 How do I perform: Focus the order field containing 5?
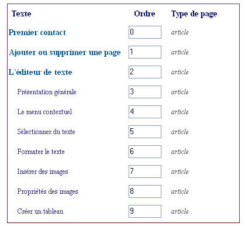point(145,132)
